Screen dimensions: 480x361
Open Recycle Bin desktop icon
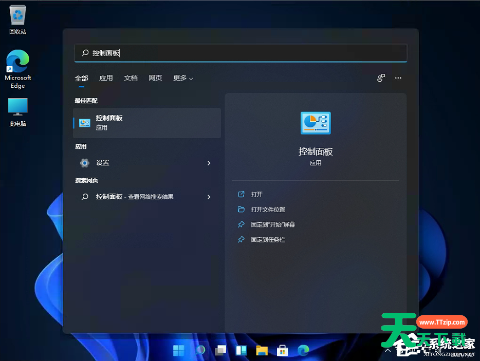(x=18, y=20)
